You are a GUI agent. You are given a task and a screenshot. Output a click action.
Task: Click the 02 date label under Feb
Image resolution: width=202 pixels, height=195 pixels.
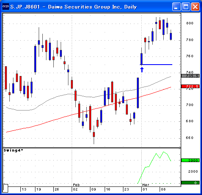point(75,189)
